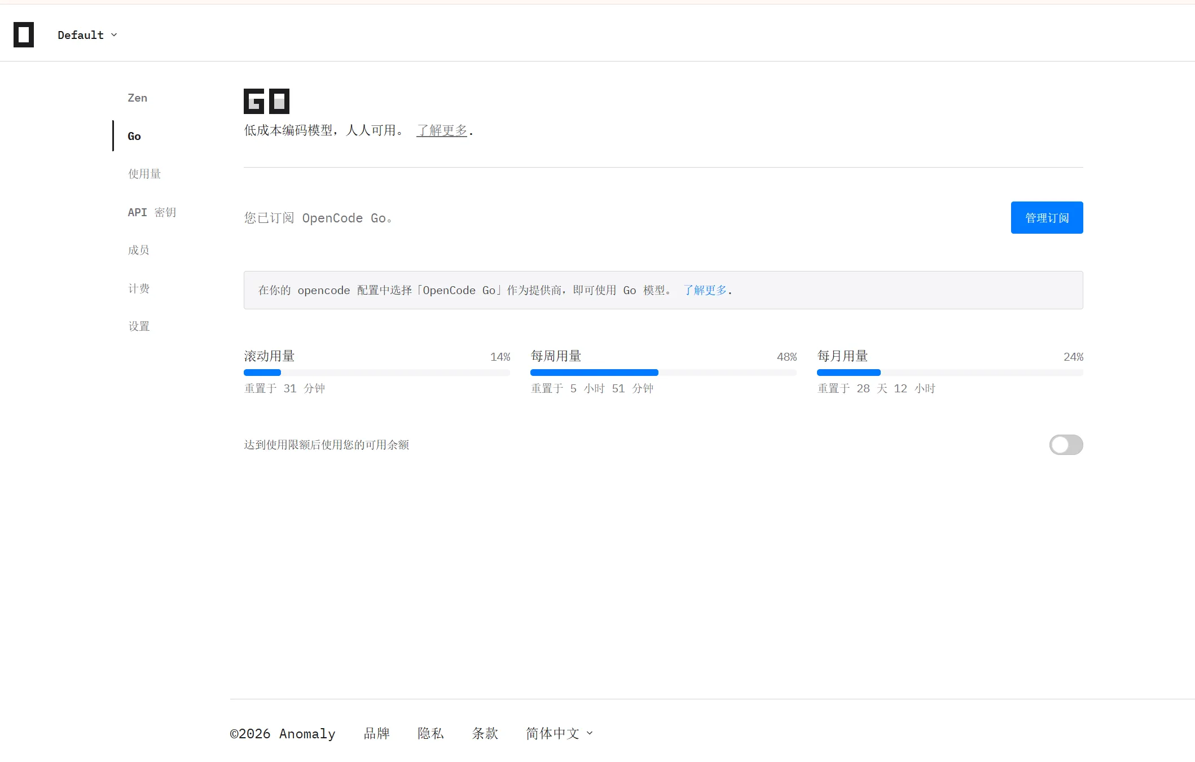Screen dimensions: 1195x762
Task: Click the 重置于 28 天 12 小时 text
Action: 877,388
